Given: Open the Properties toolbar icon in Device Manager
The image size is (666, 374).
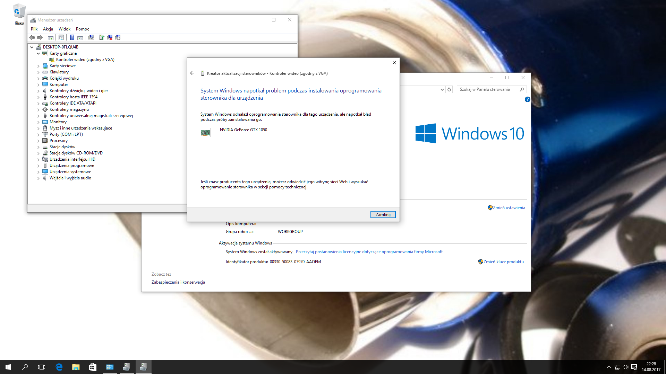Looking at the screenshot, I should tap(61, 37).
